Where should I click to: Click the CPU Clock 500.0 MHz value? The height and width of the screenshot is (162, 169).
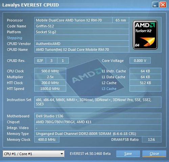point(50,71)
